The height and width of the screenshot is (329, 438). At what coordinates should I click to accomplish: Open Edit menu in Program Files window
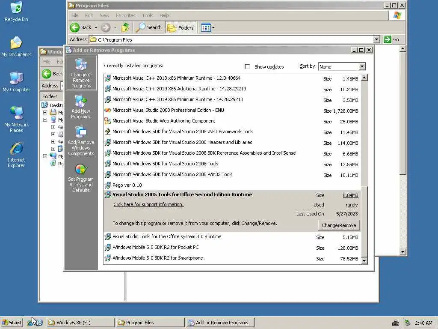89,15
